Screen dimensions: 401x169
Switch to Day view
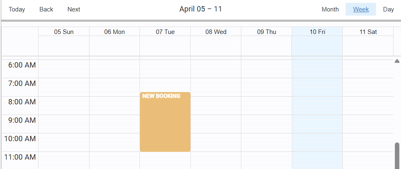[x=388, y=9]
